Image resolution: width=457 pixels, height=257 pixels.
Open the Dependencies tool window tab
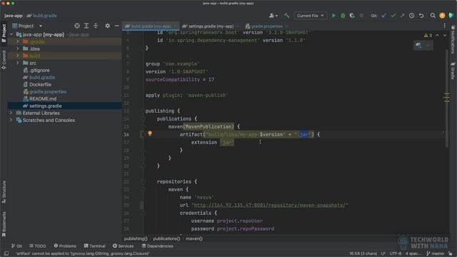click(157, 246)
